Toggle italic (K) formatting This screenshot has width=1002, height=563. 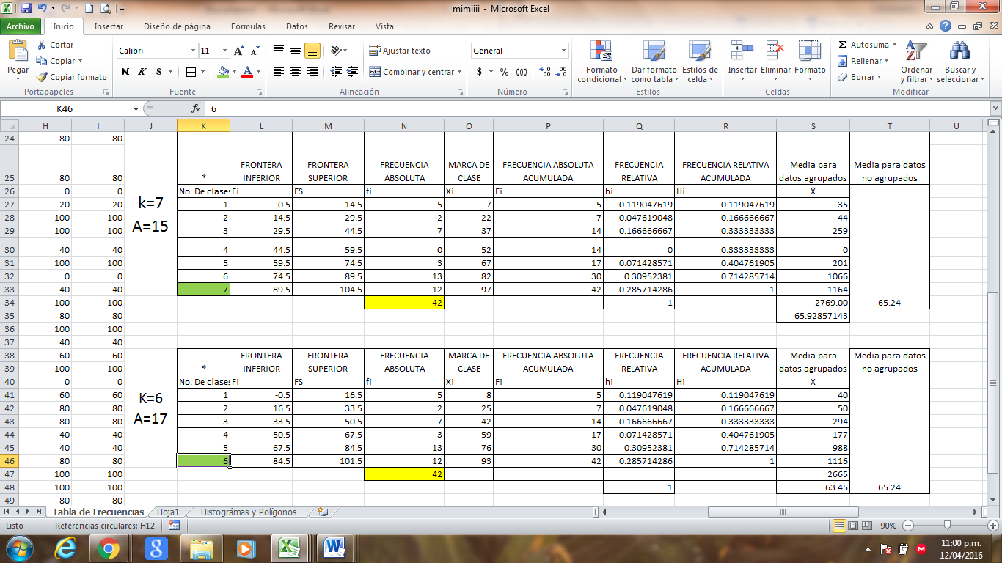141,72
